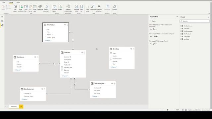The width and height of the screenshot is (212, 119).
Task: Open the File menu
Action: [4, 2]
